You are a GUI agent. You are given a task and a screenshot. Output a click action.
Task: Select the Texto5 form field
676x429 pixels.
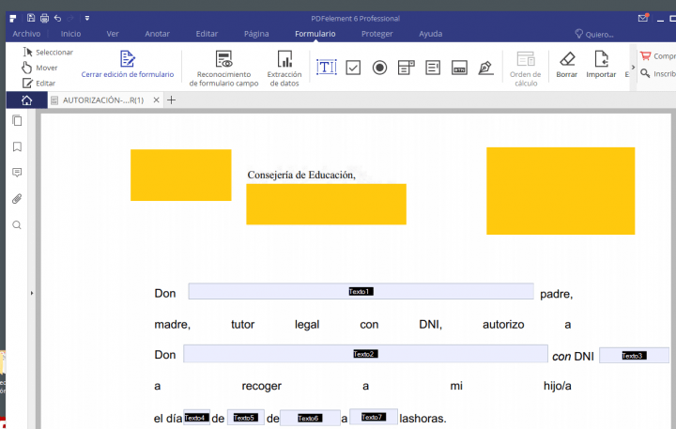pos(246,418)
